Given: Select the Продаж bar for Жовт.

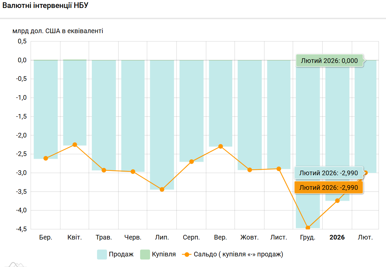Looking at the screenshot, I should (249, 116).
